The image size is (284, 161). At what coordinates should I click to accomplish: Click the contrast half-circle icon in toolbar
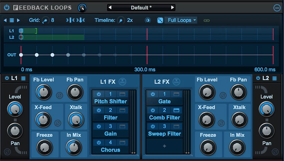[148, 20]
